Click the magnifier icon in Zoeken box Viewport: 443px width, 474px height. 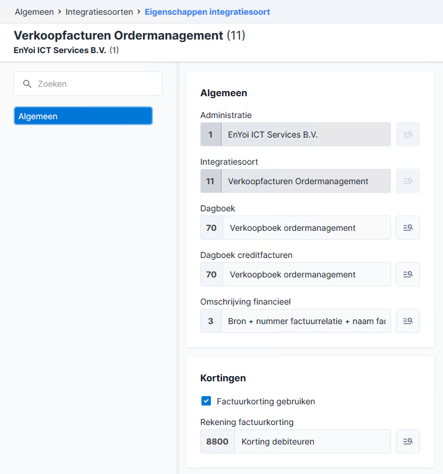click(x=27, y=84)
